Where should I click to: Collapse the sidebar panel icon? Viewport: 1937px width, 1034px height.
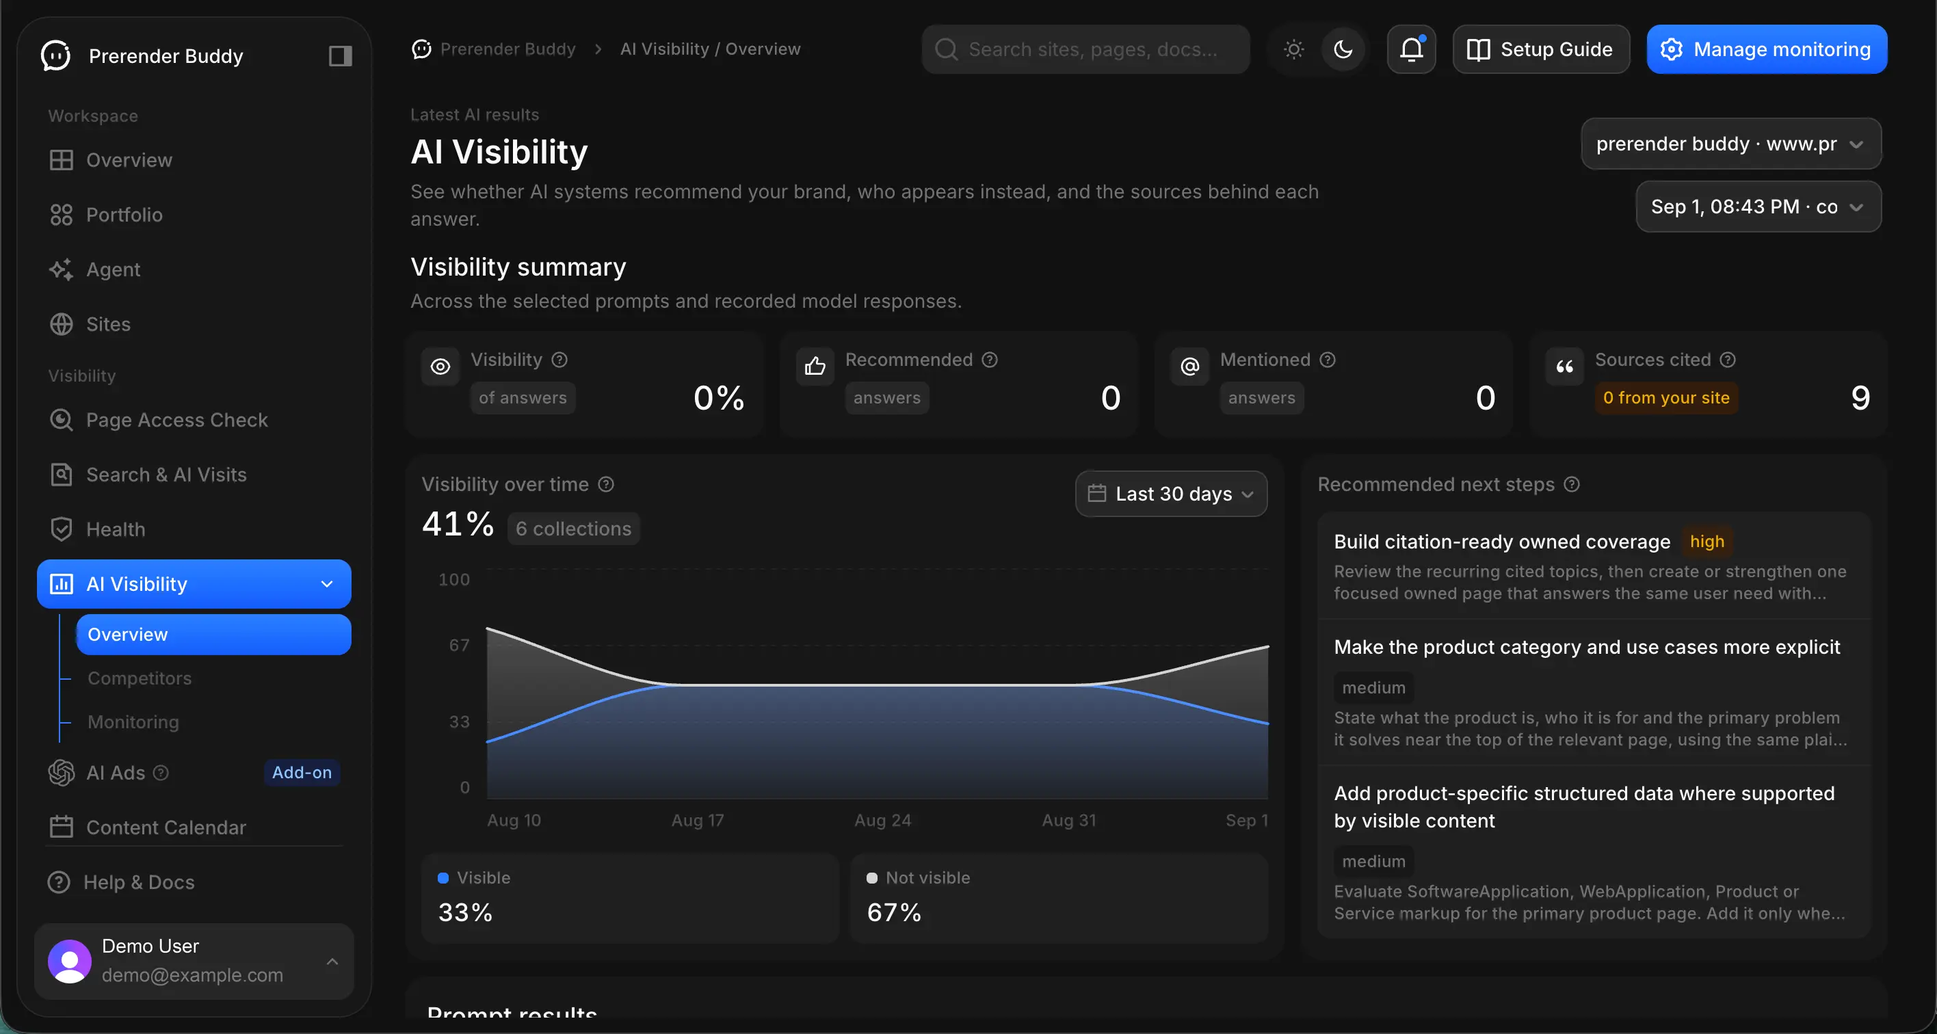click(341, 55)
